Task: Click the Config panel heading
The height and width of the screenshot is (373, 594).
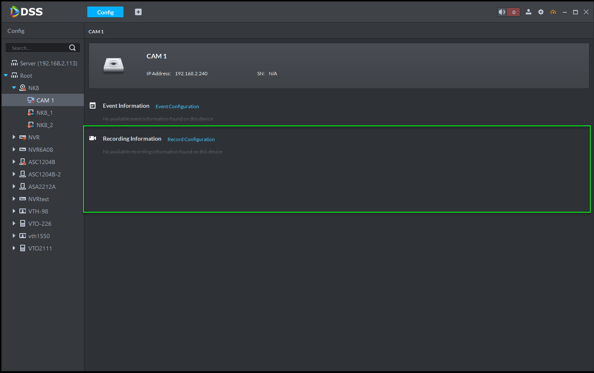Action: (x=16, y=31)
